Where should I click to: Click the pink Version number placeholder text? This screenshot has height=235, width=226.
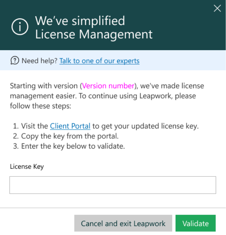(108, 86)
